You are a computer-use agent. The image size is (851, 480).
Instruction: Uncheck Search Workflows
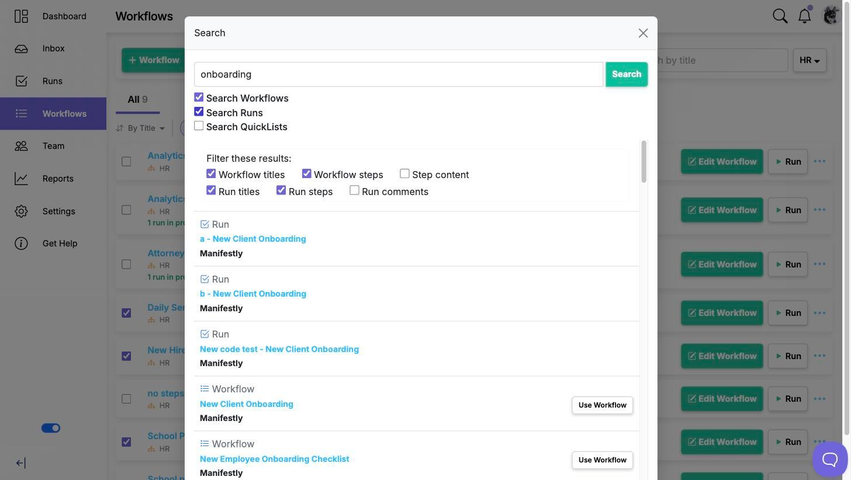pyautogui.click(x=199, y=98)
